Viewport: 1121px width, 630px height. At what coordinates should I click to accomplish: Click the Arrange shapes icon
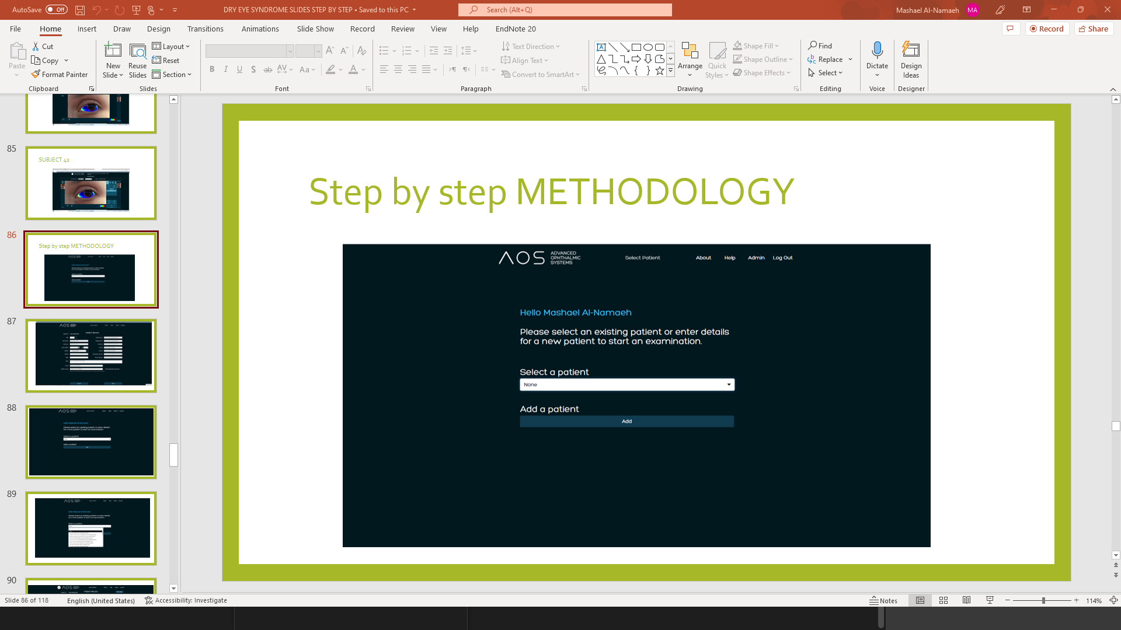(x=690, y=51)
